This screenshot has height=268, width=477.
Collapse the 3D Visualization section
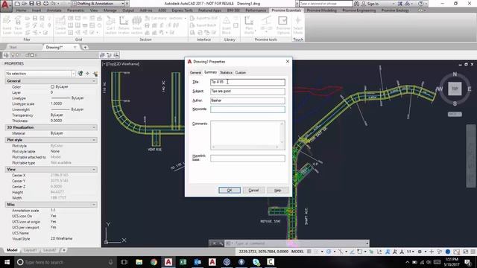coord(94,127)
